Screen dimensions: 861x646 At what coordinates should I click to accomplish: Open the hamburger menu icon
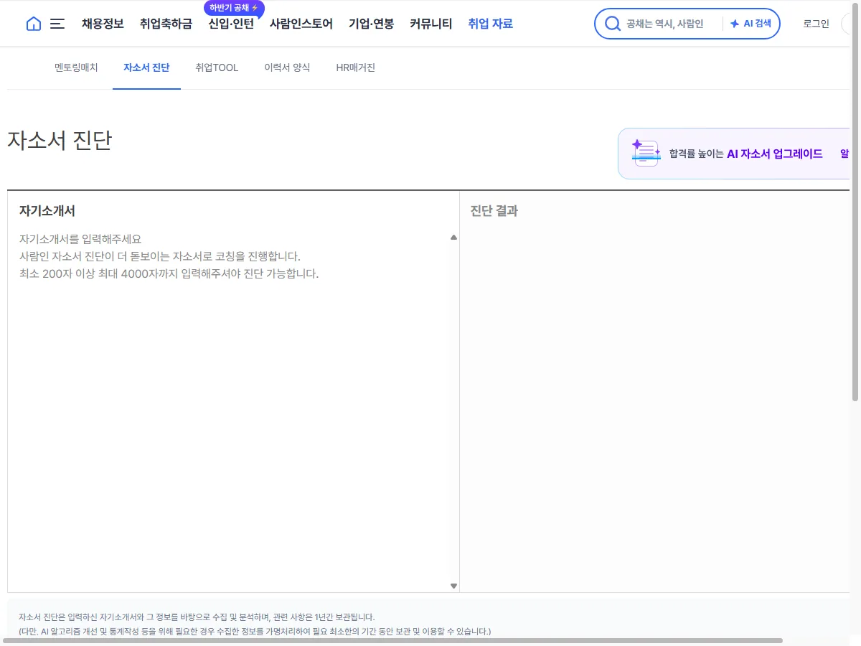pyautogui.click(x=57, y=24)
